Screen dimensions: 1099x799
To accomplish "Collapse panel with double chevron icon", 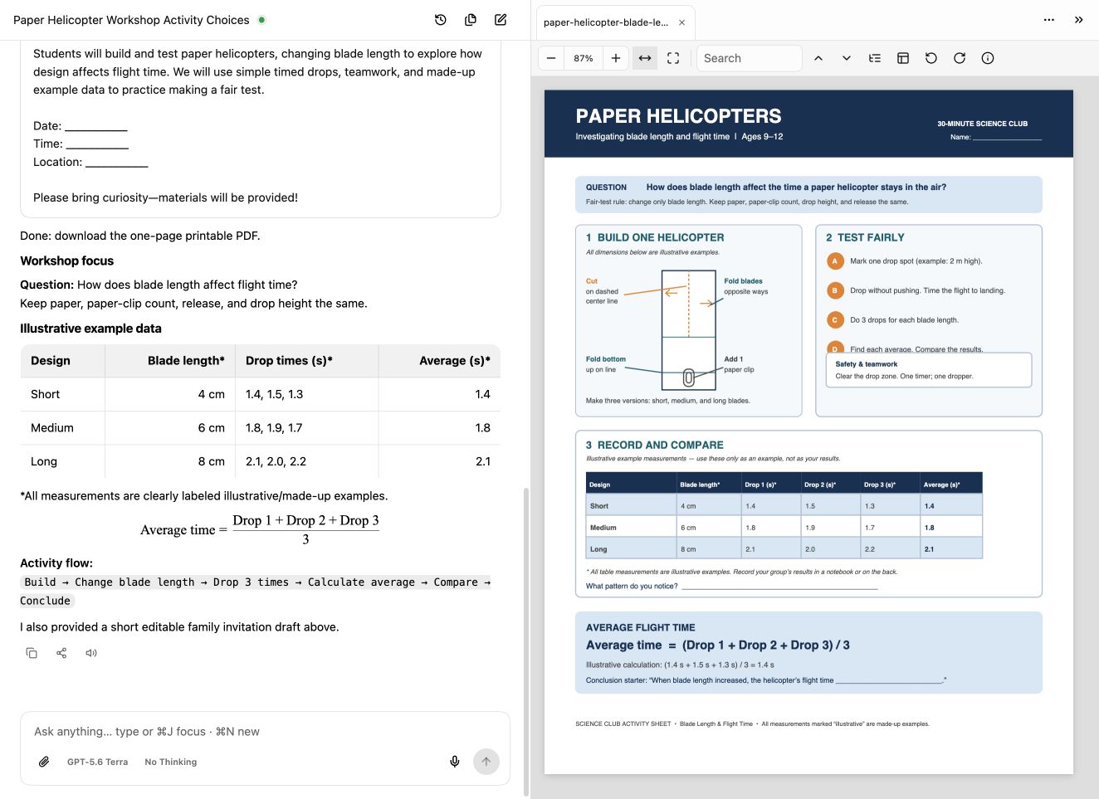I will [x=1079, y=20].
